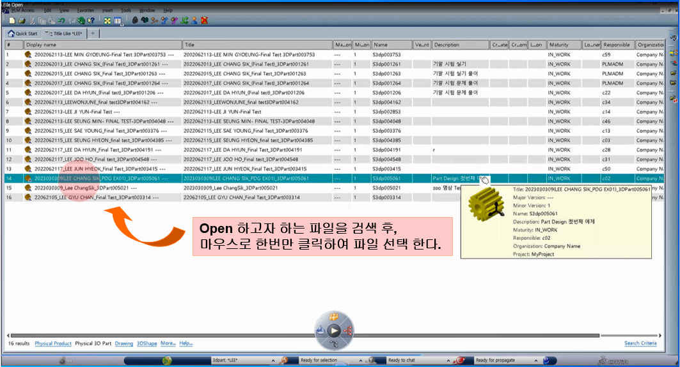Click the Quick Start home icon

11,33
